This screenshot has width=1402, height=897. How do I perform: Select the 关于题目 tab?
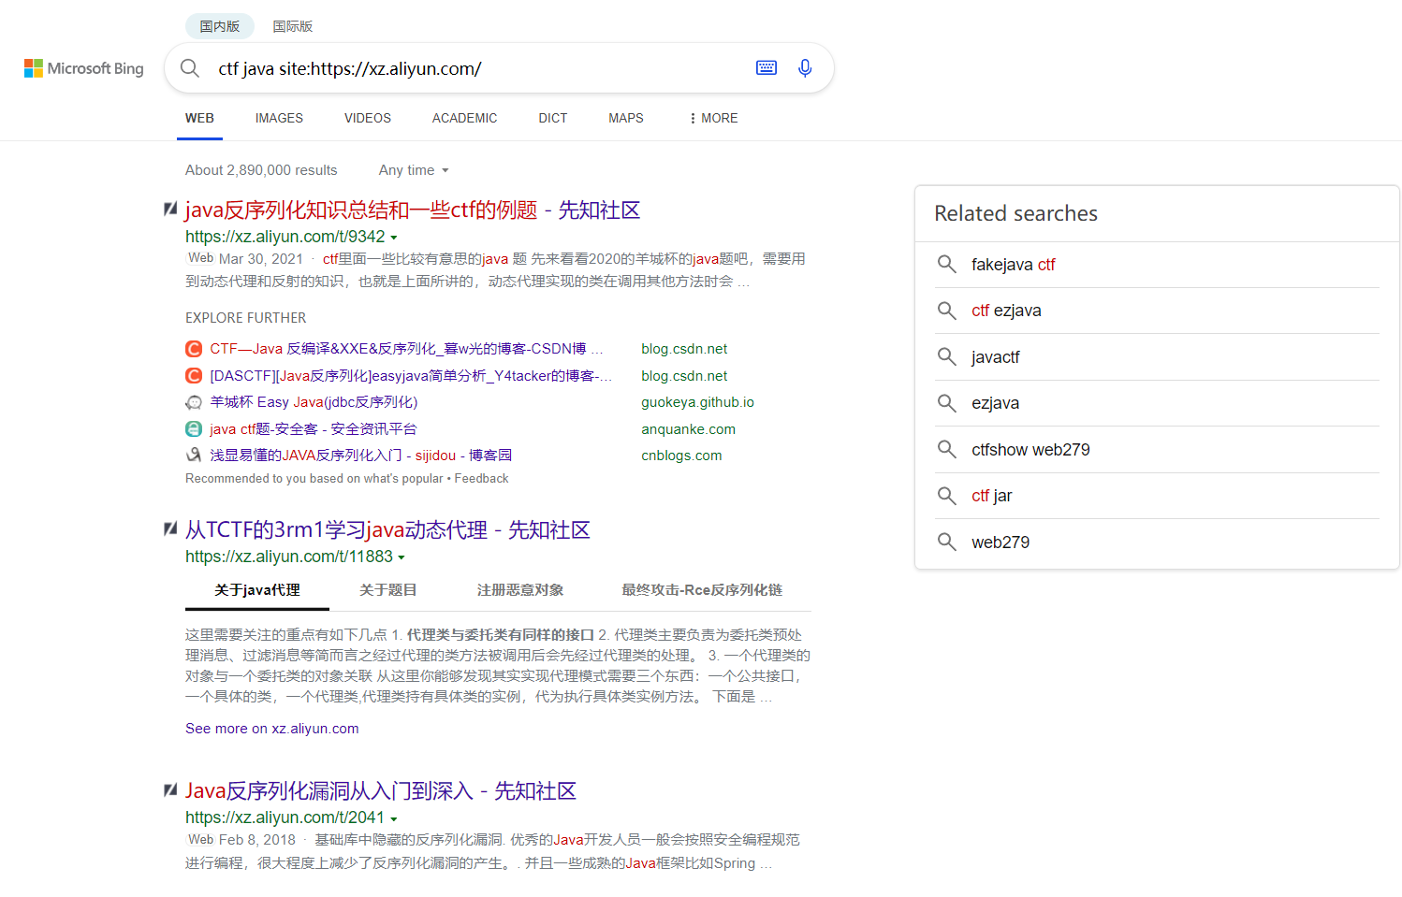coord(388,590)
